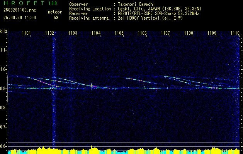The image size is (243, 154).
Task: Click the HROFFT title text
Action: pyautogui.click(x=24, y=3)
